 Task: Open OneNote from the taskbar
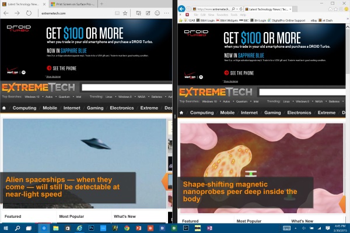coord(209,228)
